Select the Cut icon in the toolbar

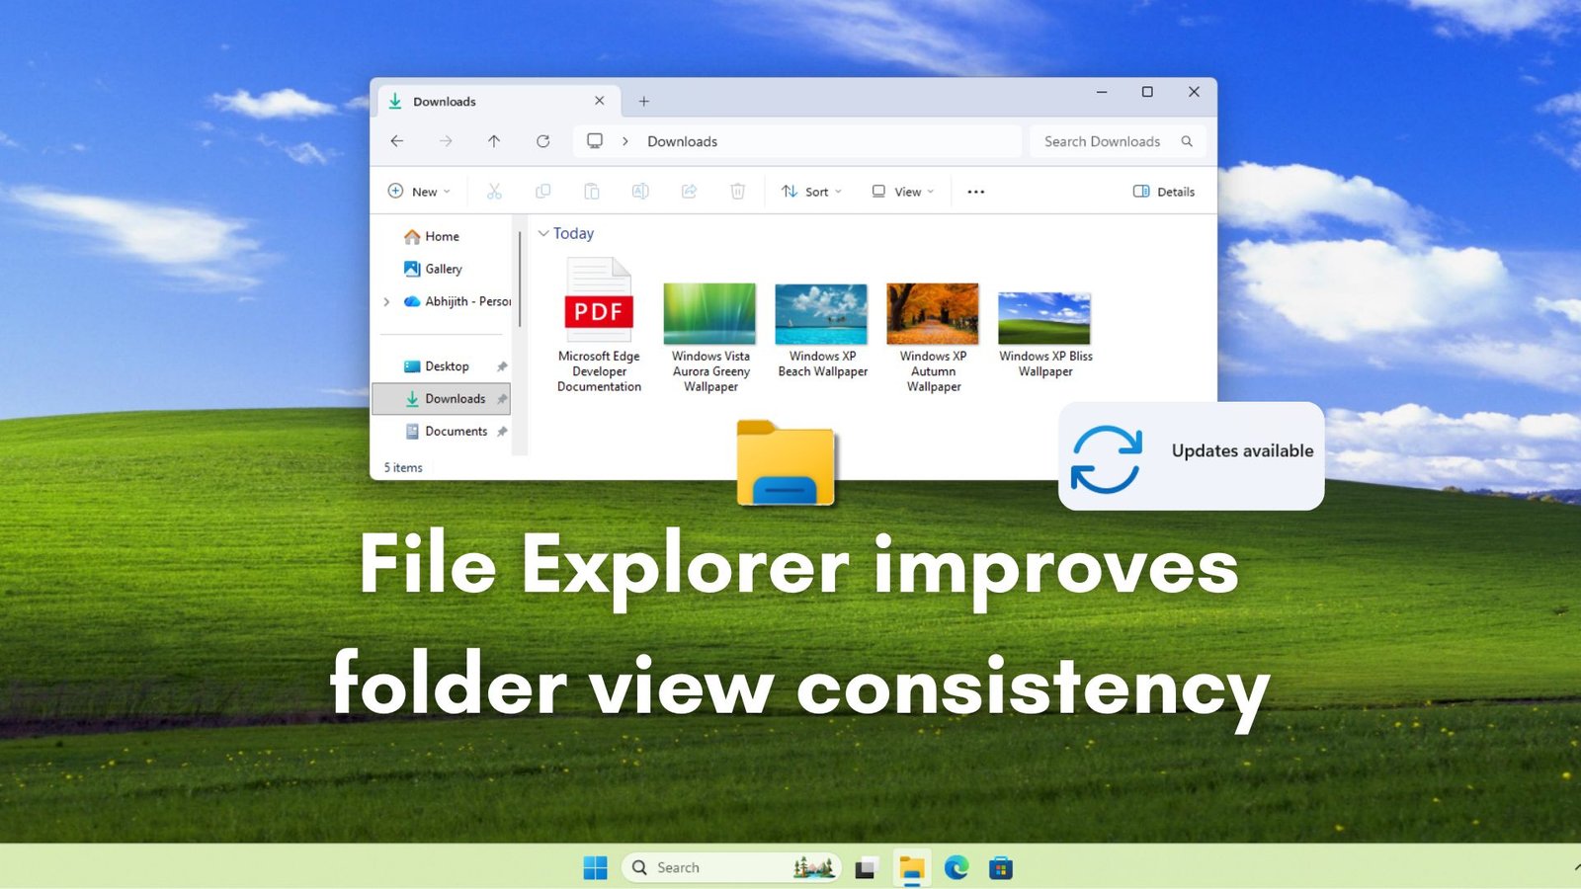click(493, 191)
